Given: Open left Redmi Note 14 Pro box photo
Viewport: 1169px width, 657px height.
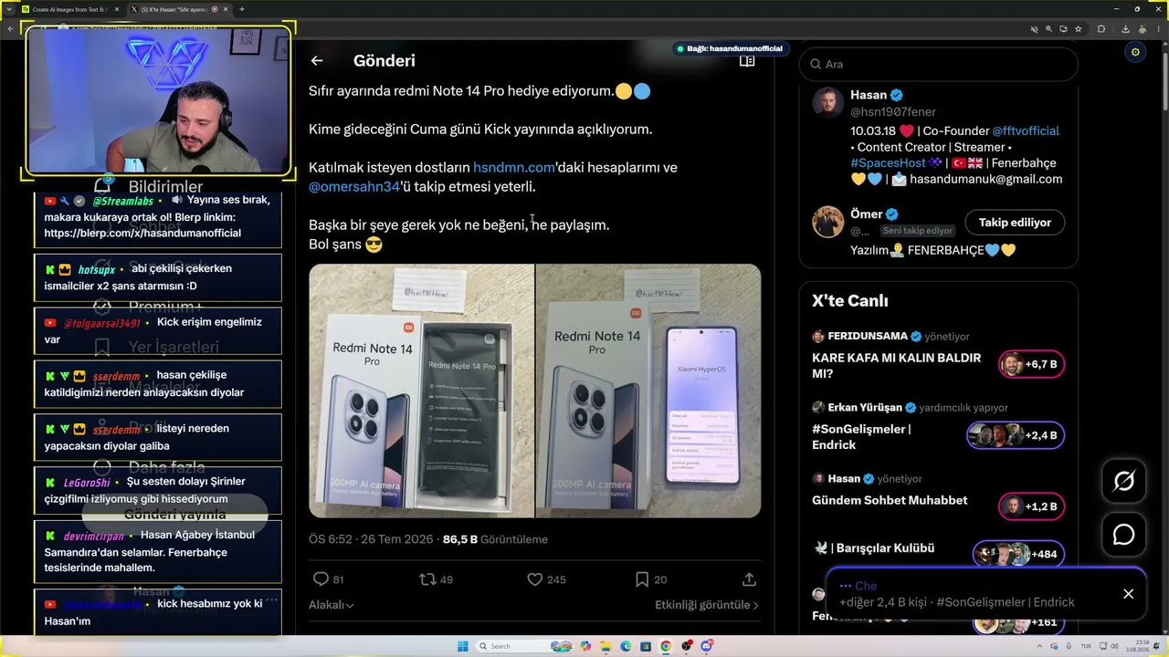Looking at the screenshot, I should [x=421, y=391].
